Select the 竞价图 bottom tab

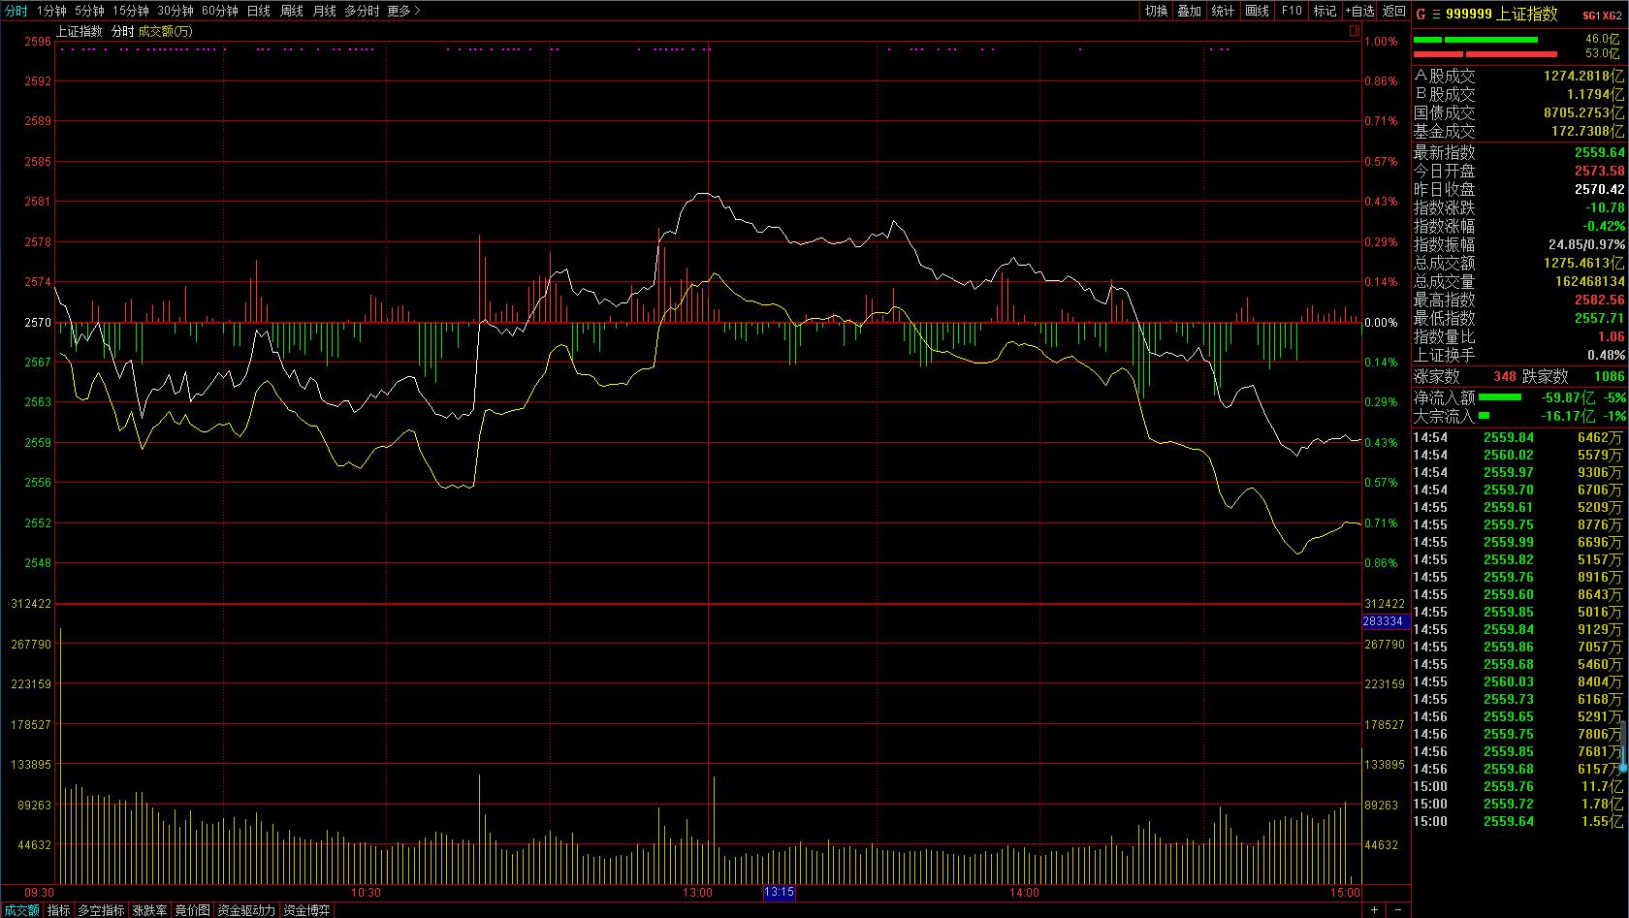[x=192, y=910]
